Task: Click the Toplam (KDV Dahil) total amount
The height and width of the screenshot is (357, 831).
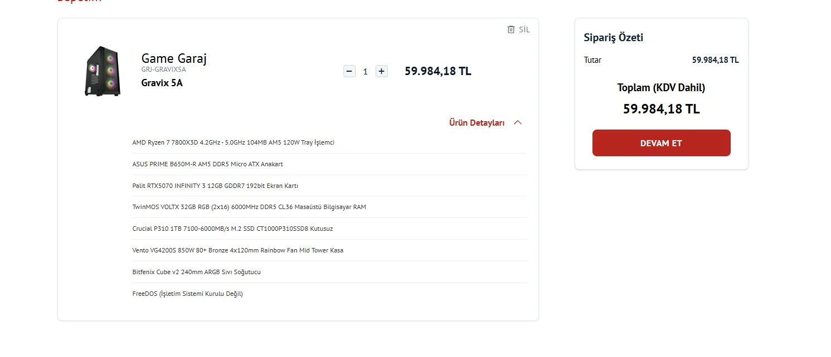Action: [661, 109]
